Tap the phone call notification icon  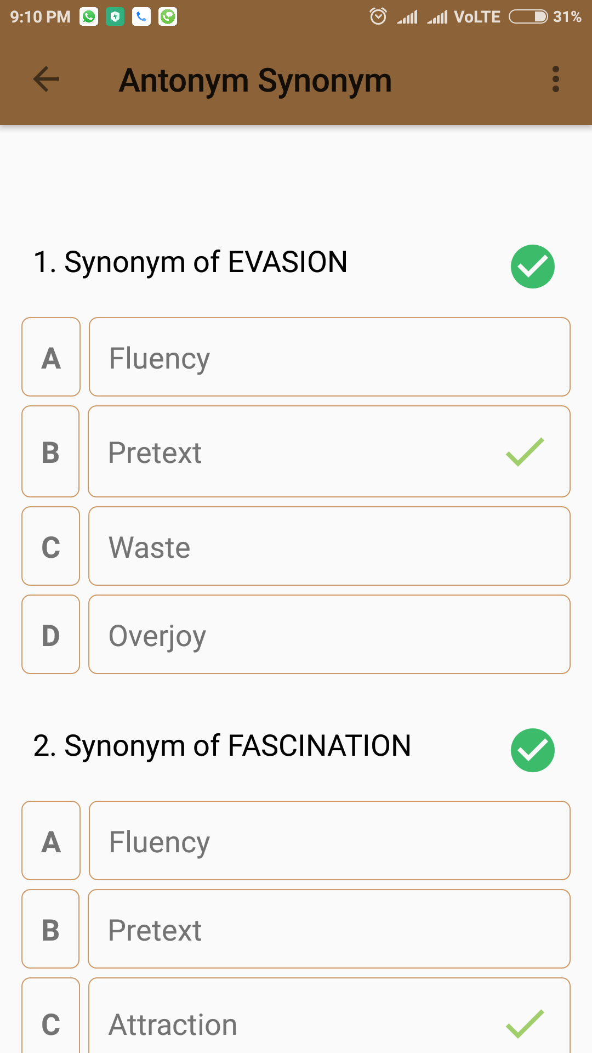coord(141,16)
